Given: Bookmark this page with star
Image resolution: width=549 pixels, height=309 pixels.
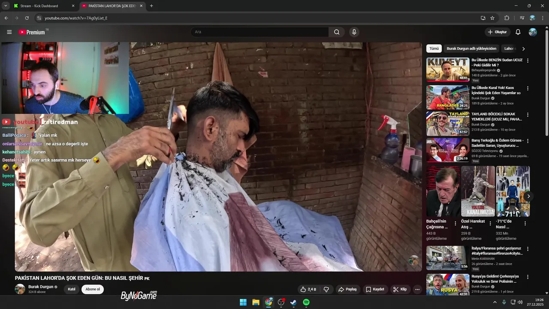Looking at the screenshot, I should pos(492,18).
